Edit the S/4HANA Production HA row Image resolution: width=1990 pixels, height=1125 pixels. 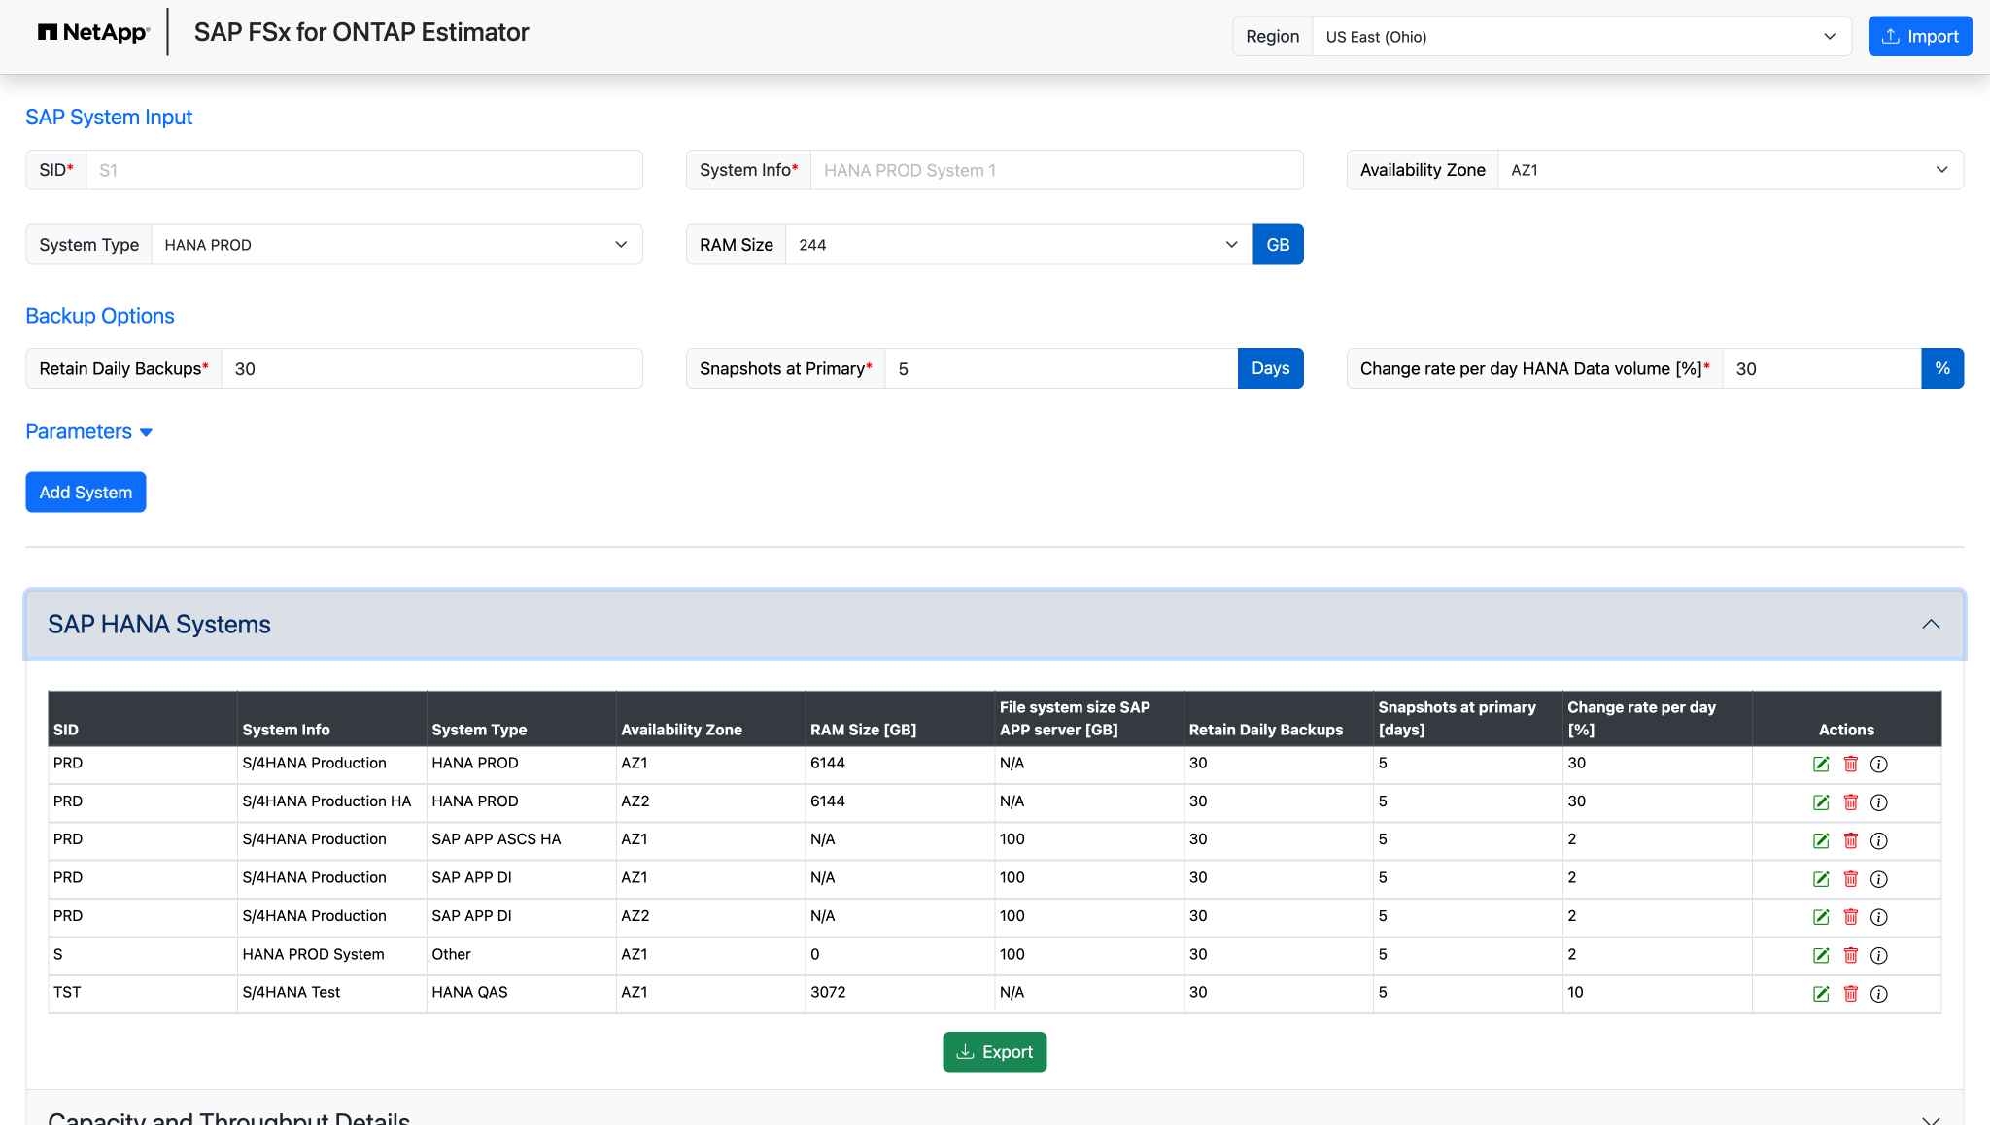pos(1821,802)
